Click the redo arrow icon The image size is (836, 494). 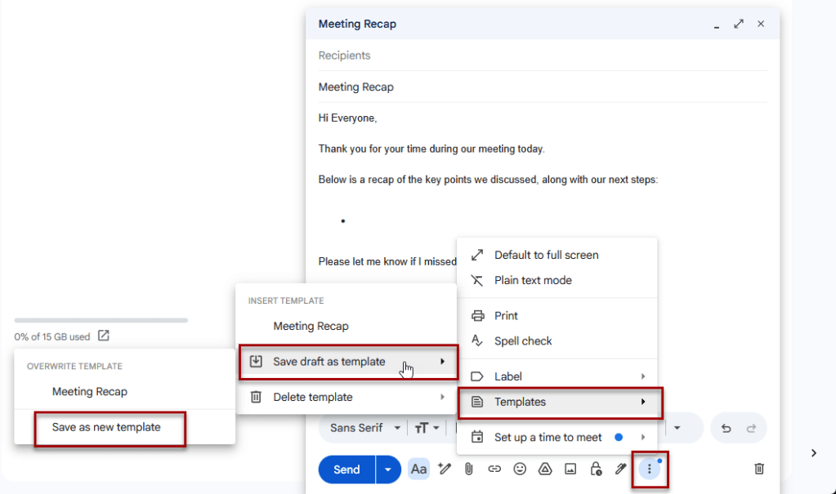[751, 428]
